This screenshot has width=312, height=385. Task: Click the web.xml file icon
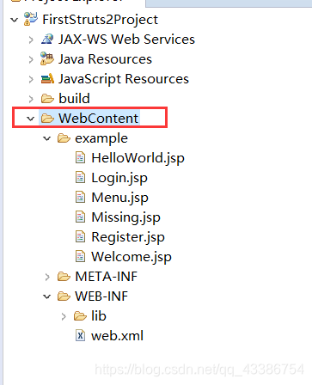80,335
